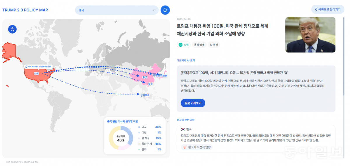Open the TRUMP 2.0 POLICY MAP home link
The height and width of the screenshot is (166, 350).
coord(25,10)
